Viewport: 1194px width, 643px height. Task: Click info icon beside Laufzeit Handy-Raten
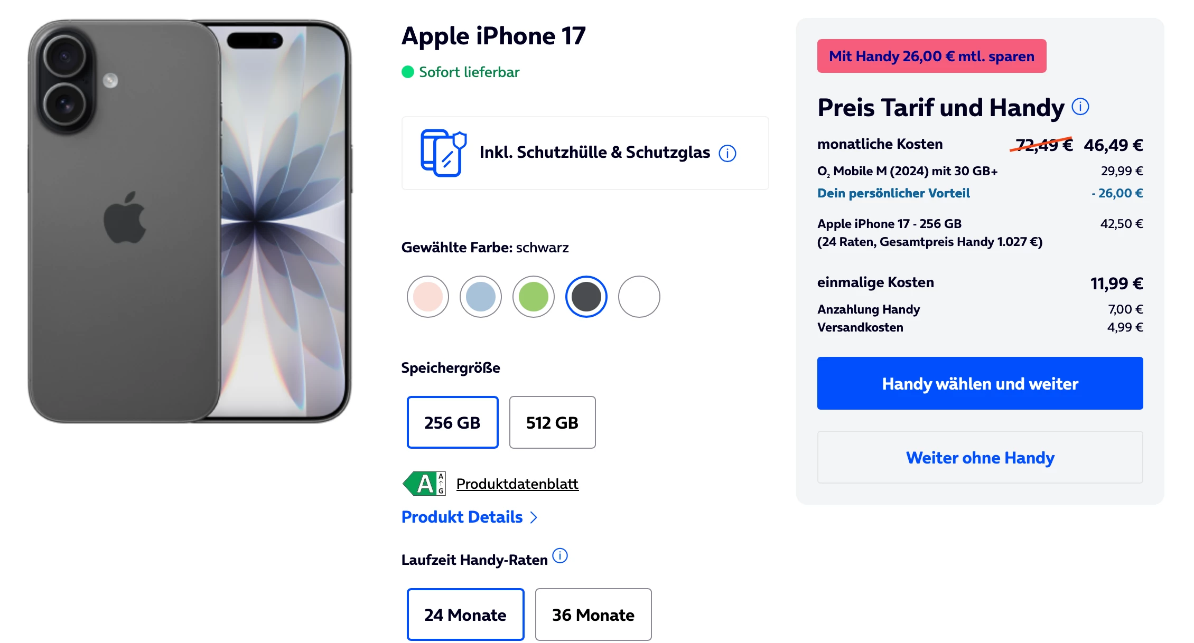pyautogui.click(x=560, y=556)
